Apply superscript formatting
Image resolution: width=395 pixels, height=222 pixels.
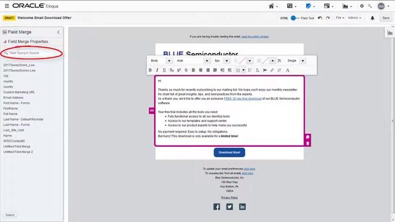coord(179,70)
